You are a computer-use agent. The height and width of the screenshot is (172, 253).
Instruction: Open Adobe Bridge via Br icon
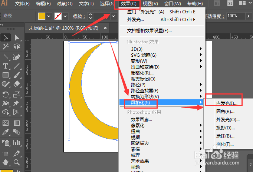coord(217,3)
